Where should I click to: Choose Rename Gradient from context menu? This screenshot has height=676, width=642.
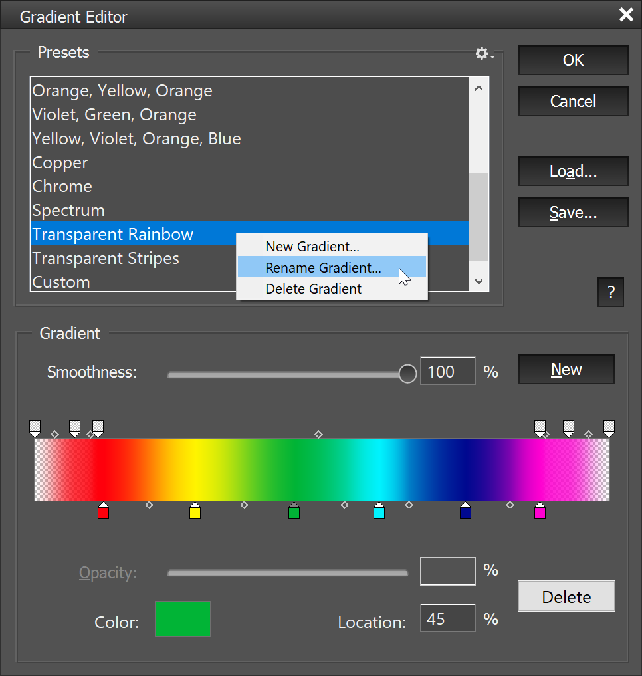[x=323, y=268]
